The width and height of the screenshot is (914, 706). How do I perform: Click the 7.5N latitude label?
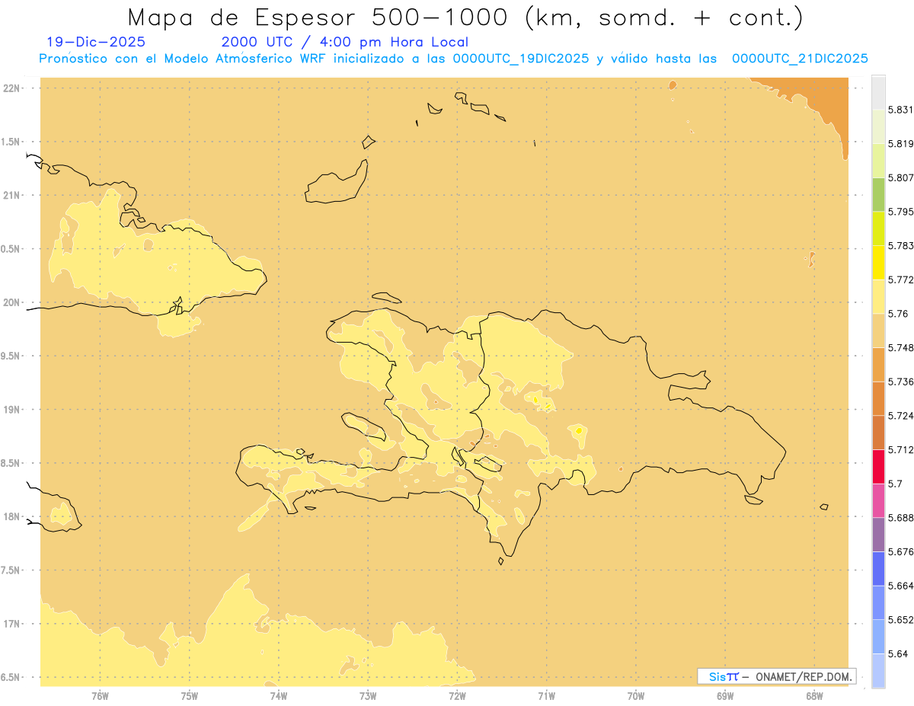pos(11,570)
